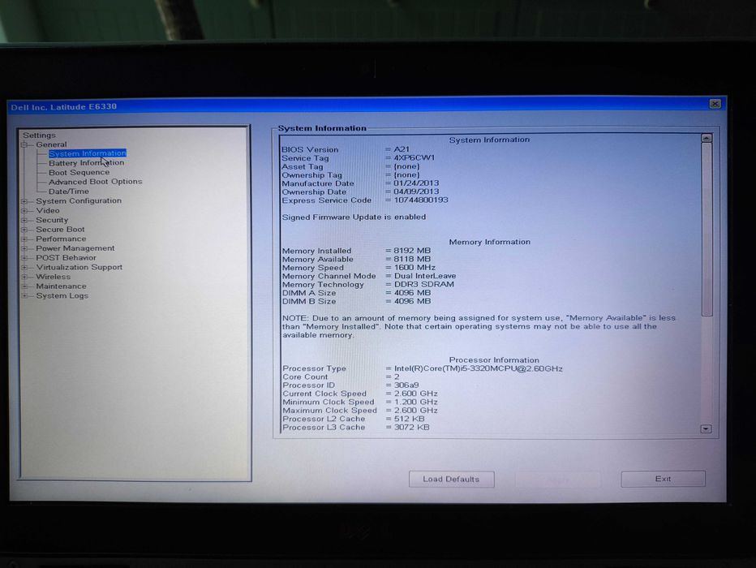Expand the Performance node

(x=24, y=239)
